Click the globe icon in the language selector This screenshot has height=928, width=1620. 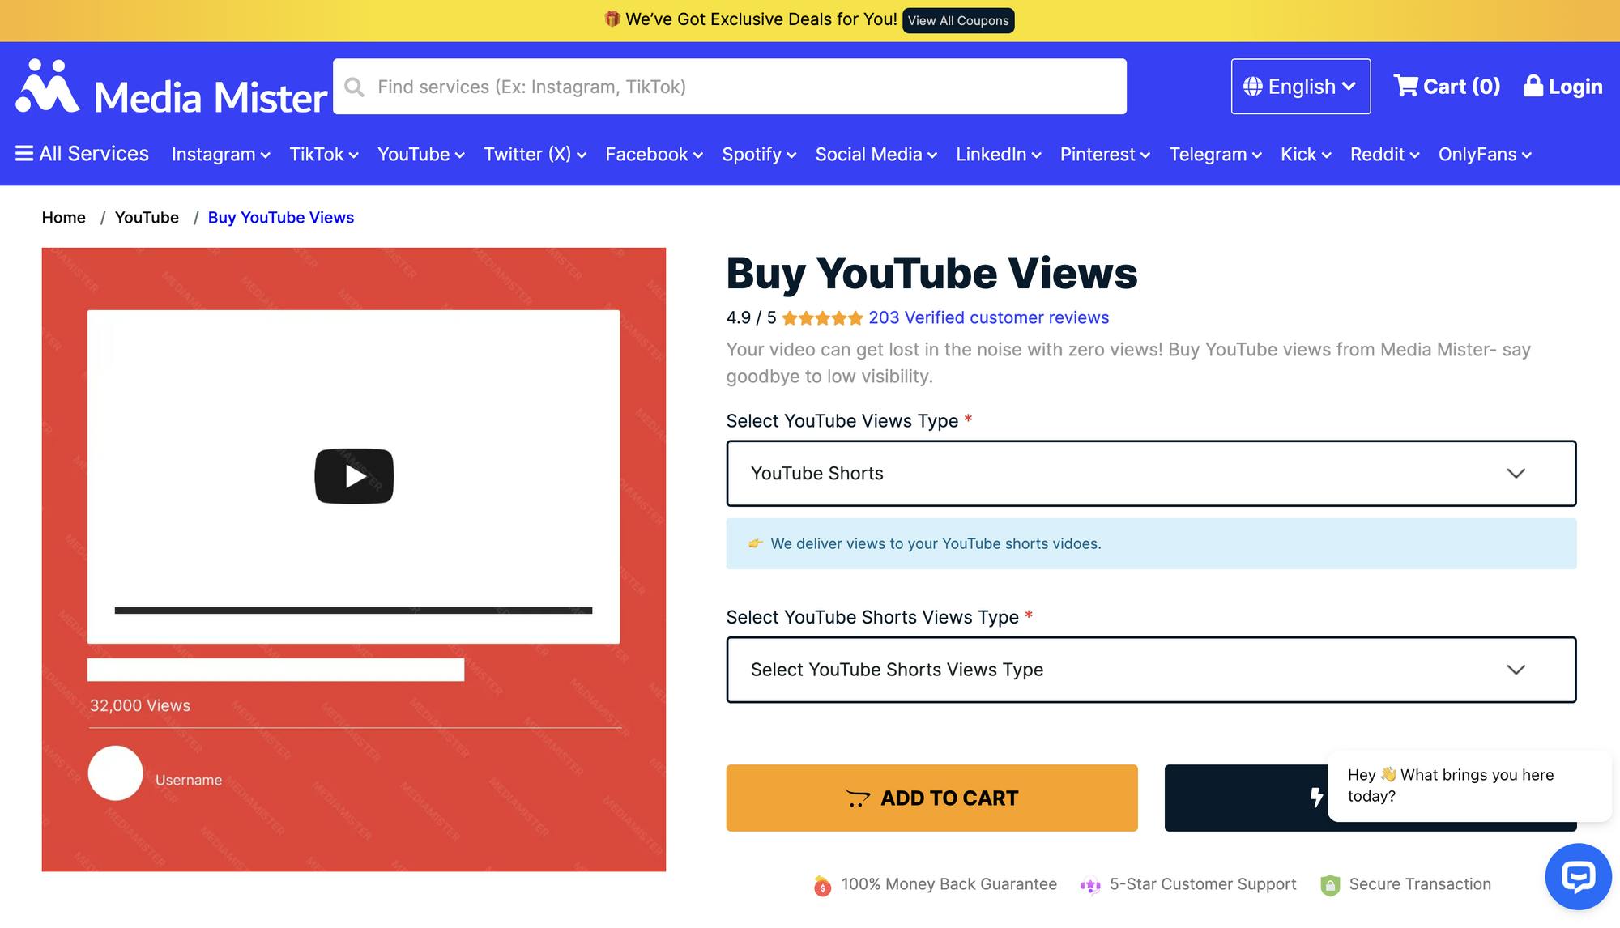pyautogui.click(x=1252, y=86)
